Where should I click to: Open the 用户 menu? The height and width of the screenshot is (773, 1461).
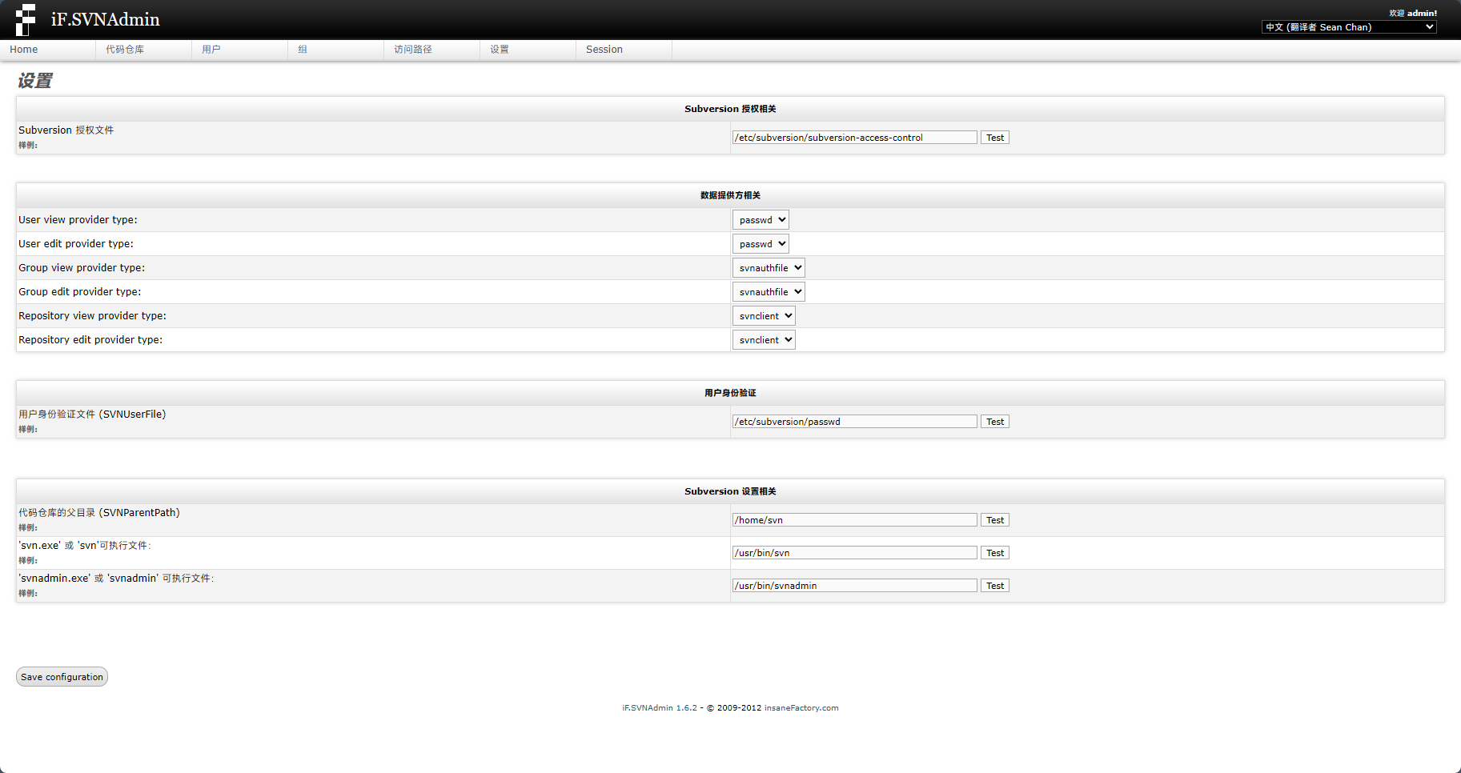(211, 50)
